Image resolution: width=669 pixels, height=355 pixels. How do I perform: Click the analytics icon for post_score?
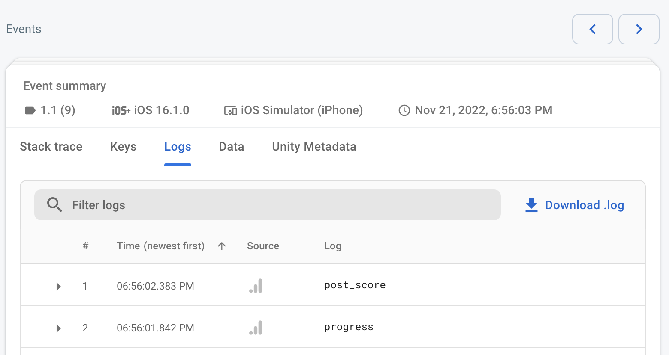tap(256, 286)
